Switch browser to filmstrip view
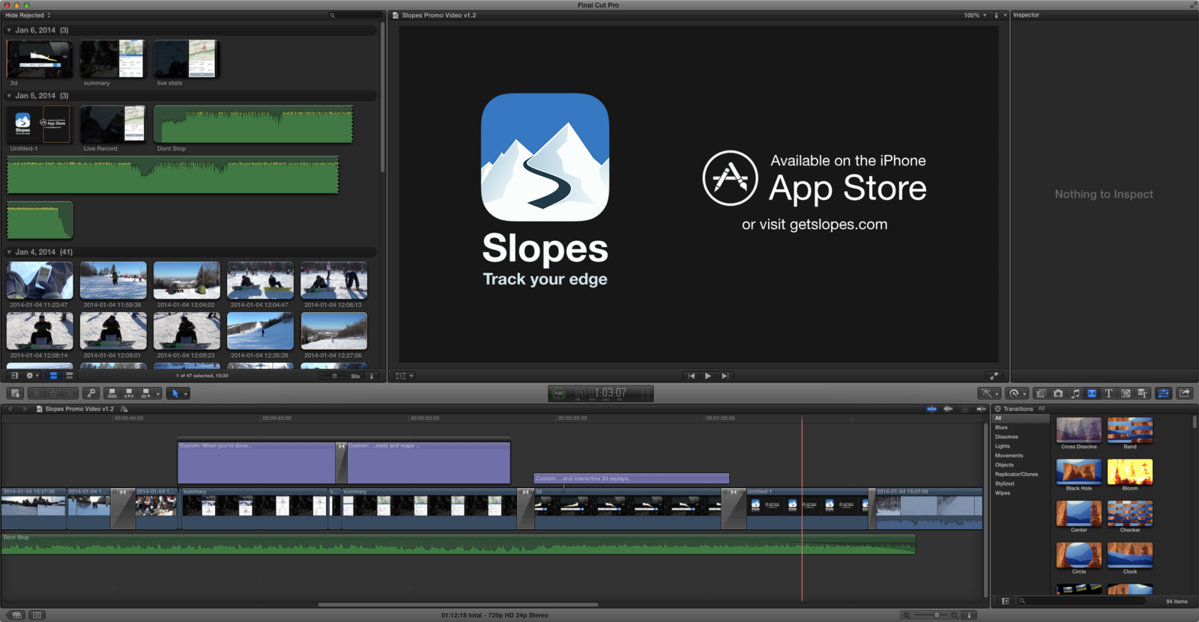This screenshot has width=1199, height=622. tap(53, 376)
